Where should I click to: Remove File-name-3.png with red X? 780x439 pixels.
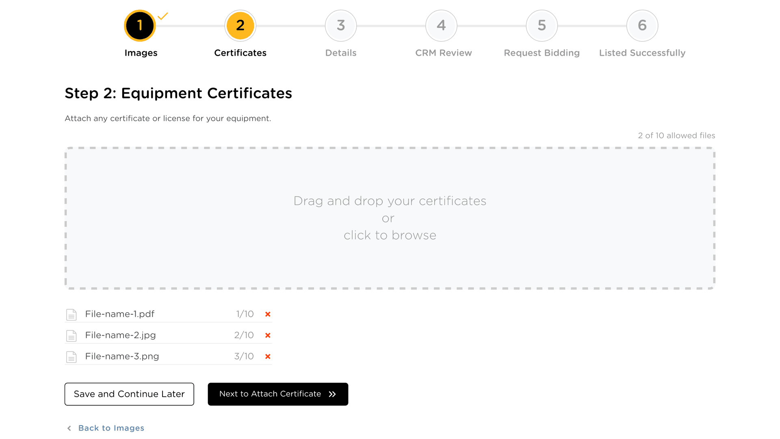pos(268,356)
